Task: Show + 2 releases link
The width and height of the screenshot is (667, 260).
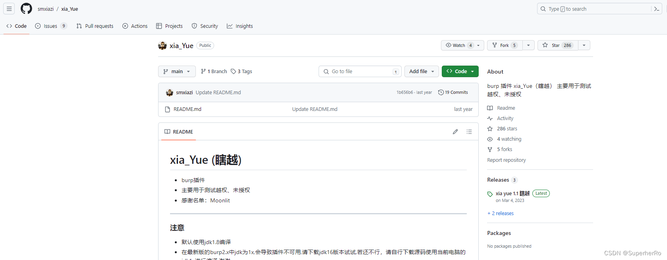Action: click(501, 213)
